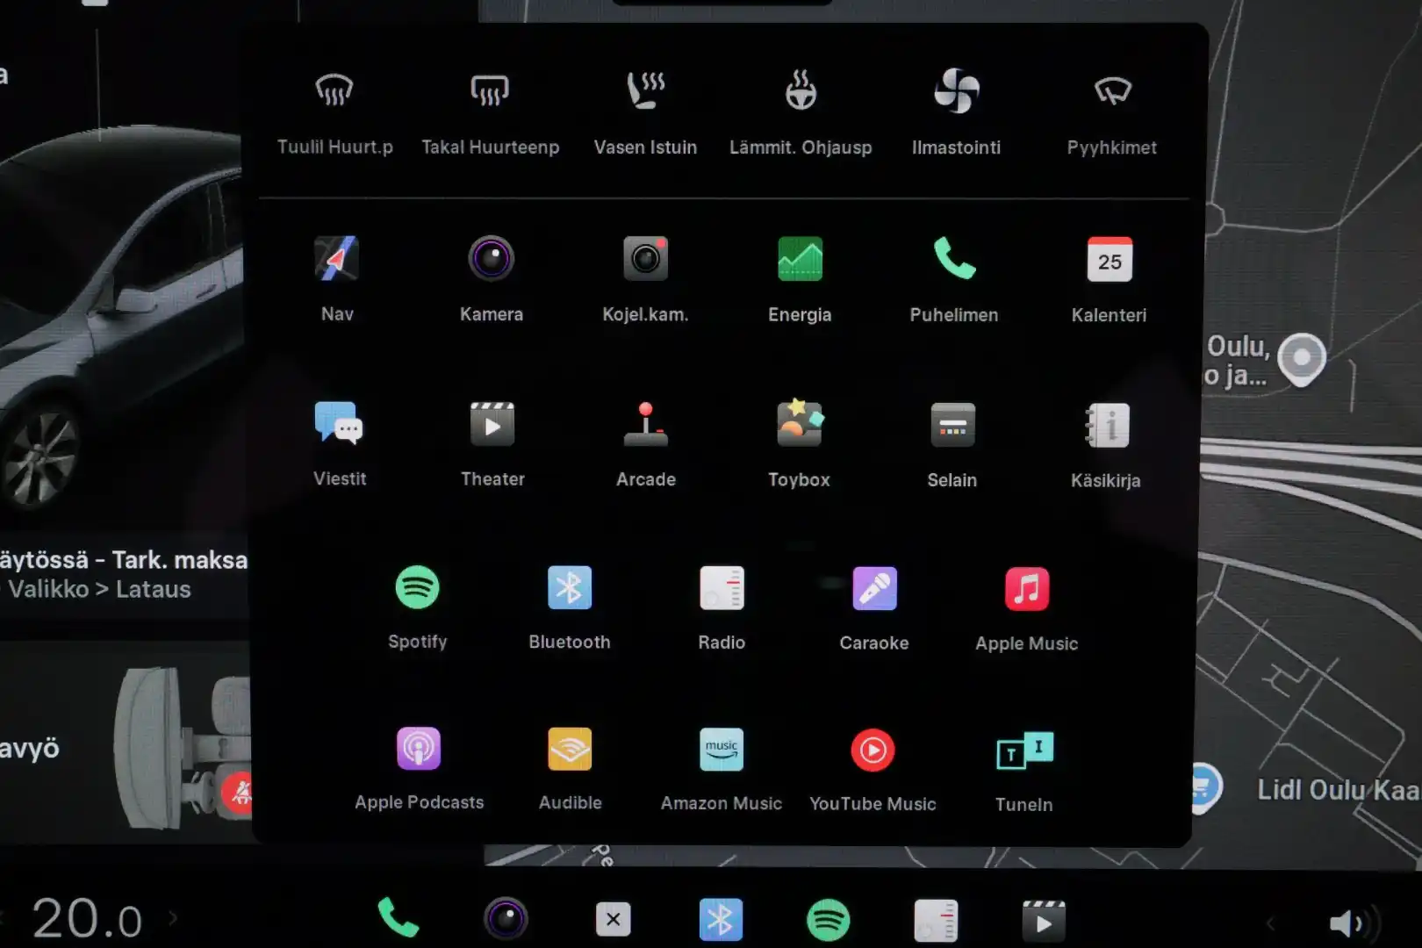Open the Nav app
1422x948 pixels.
[337, 279]
